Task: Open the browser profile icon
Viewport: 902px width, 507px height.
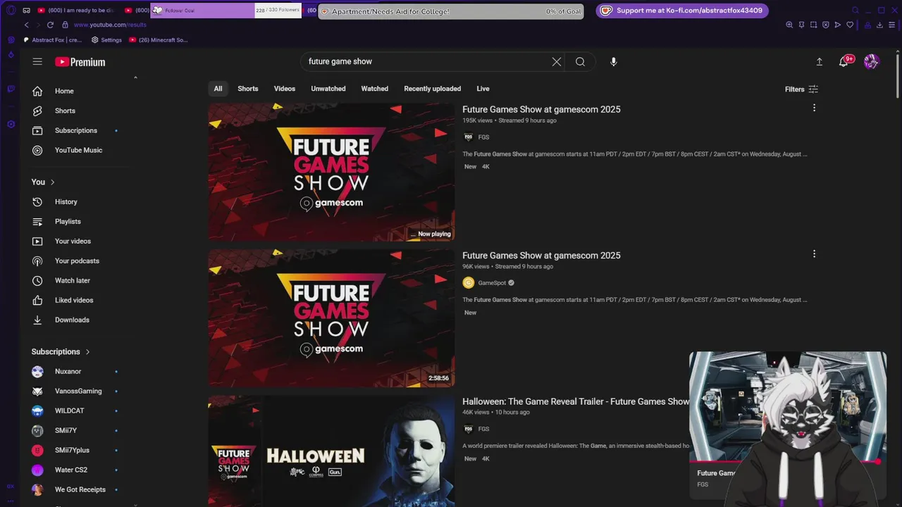Action: point(867,25)
